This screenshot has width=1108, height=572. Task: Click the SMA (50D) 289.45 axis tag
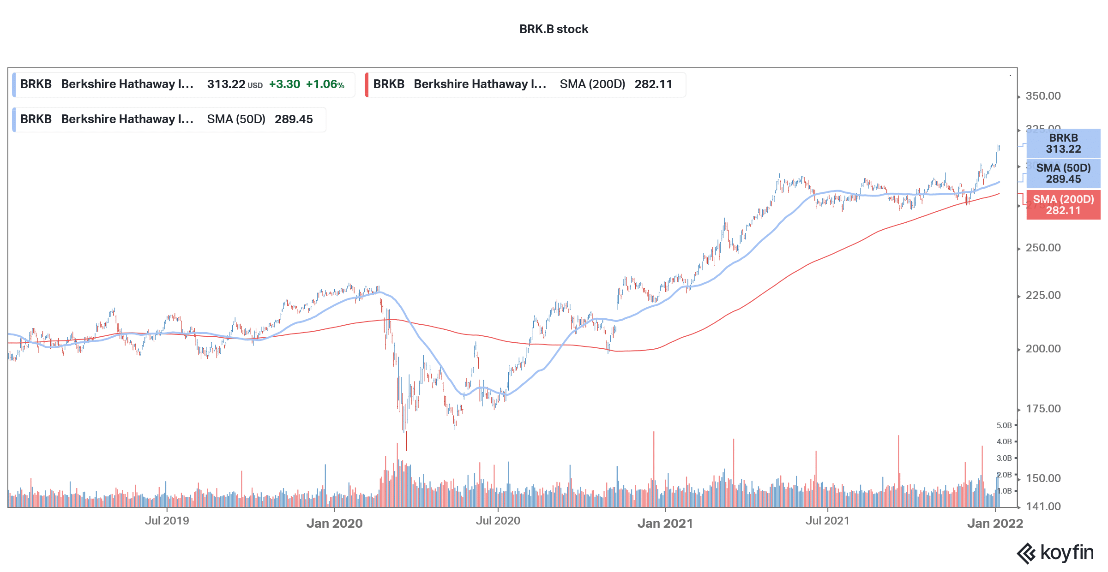[1063, 173]
